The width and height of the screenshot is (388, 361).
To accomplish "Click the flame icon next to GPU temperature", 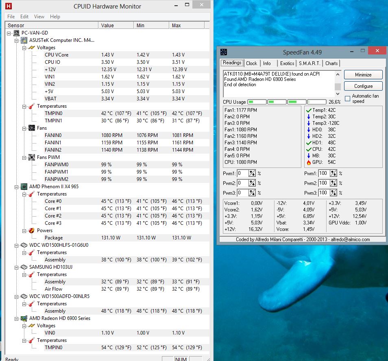I will 309,163.
